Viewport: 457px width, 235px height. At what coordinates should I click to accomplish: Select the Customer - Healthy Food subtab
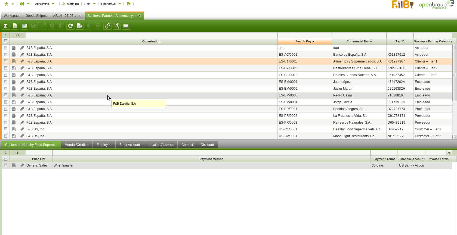[x=31, y=145]
